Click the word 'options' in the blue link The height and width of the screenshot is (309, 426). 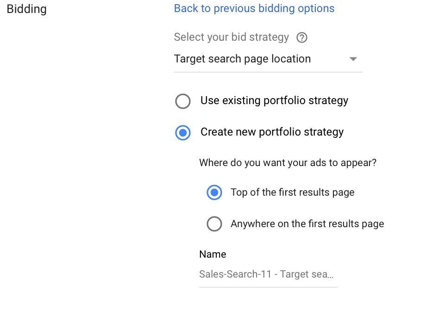[x=316, y=9]
